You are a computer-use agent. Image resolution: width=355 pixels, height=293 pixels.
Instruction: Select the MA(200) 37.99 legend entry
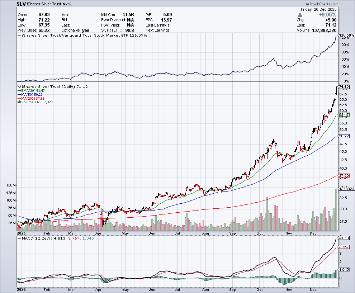(31, 99)
